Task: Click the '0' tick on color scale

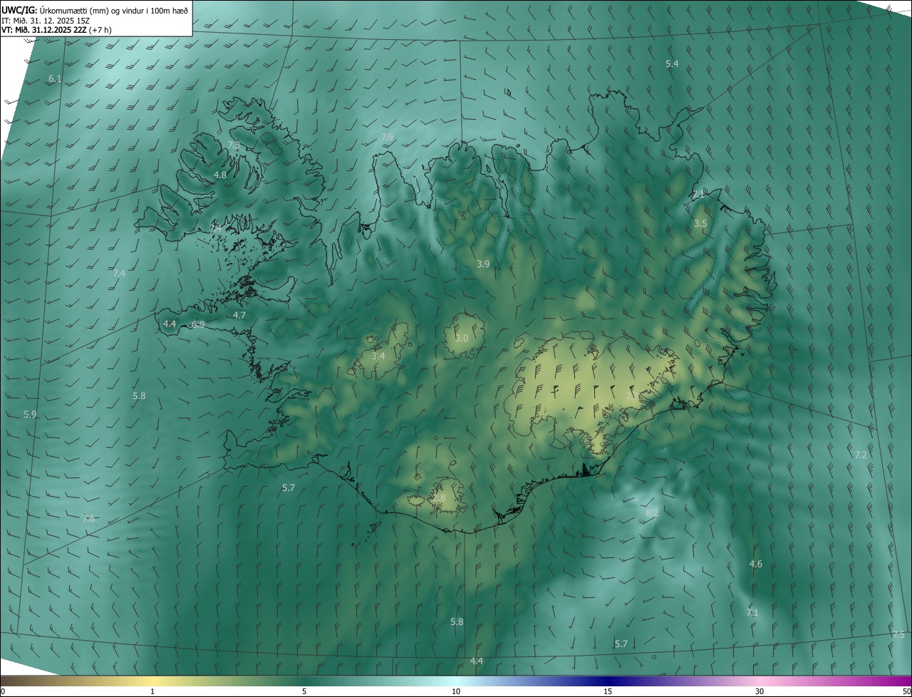Action: (2, 692)
